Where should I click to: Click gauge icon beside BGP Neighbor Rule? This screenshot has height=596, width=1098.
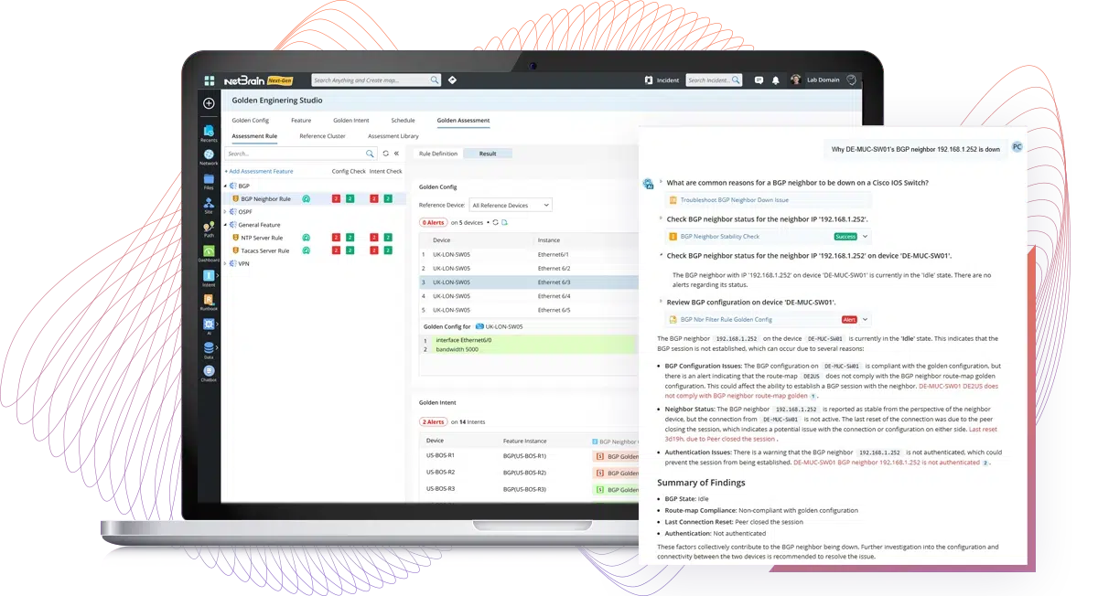307,198
